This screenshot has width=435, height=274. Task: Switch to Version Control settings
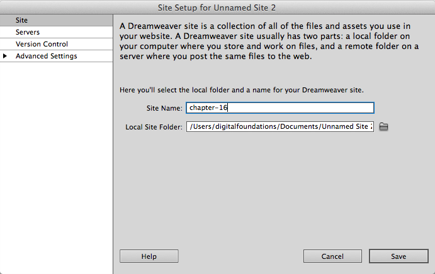(x=42, y=44)
